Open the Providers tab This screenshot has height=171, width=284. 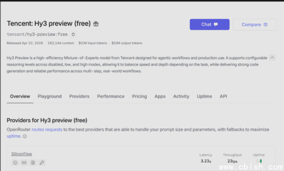79,96
